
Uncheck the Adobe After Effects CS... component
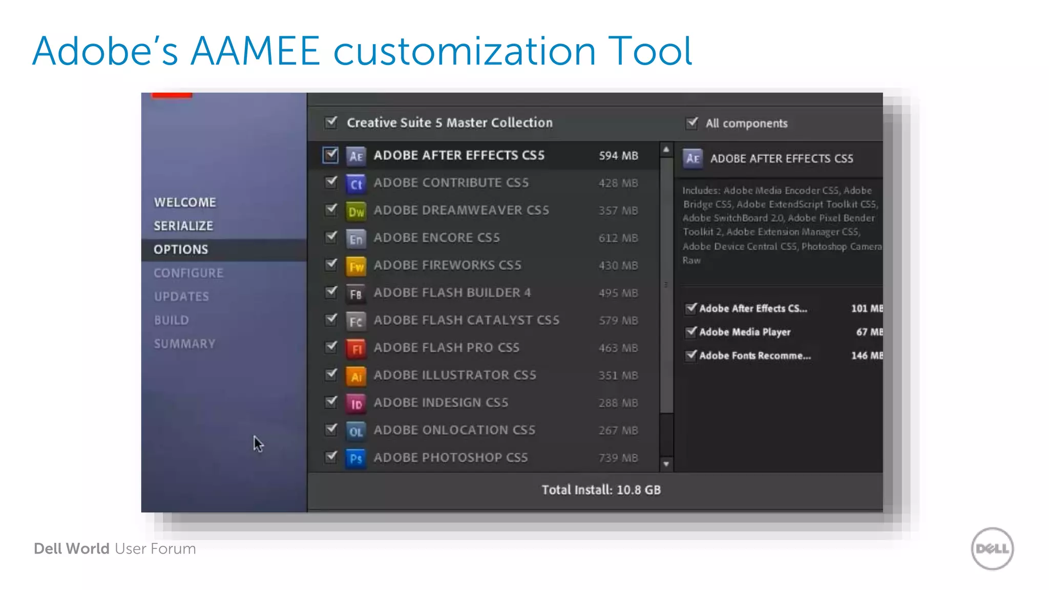pos(691,308)
